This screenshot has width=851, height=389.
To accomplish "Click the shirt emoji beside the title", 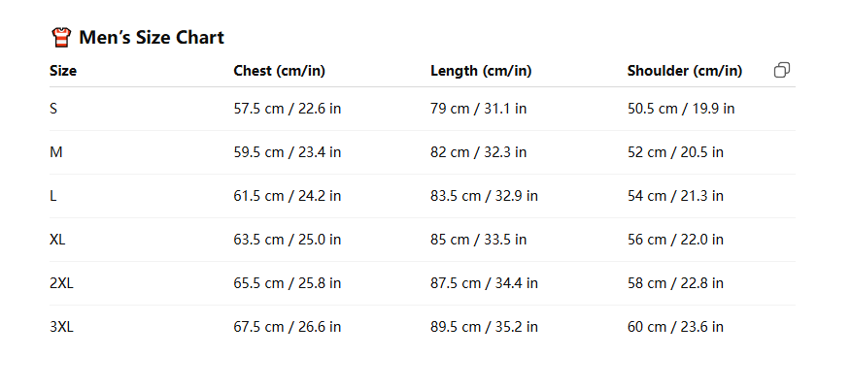I will click(x=60, y=38).
